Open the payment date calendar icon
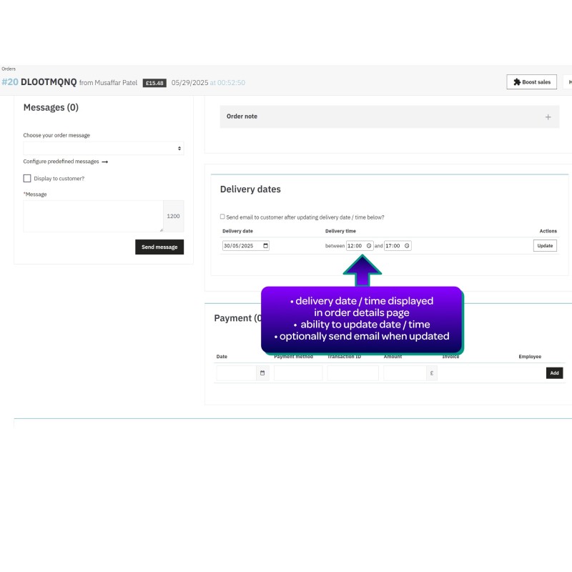 [262, 373]
